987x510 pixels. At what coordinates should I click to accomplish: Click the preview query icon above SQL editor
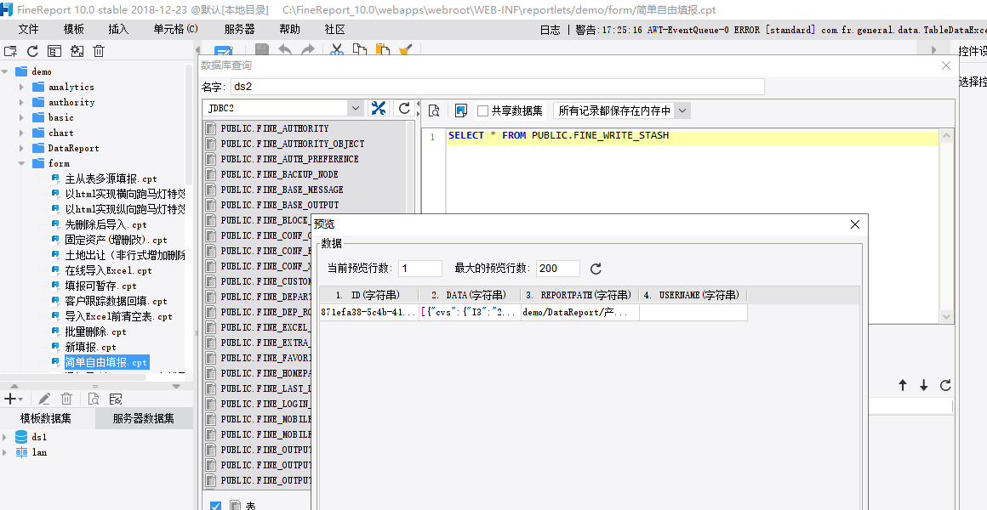[x=434, y=110]
